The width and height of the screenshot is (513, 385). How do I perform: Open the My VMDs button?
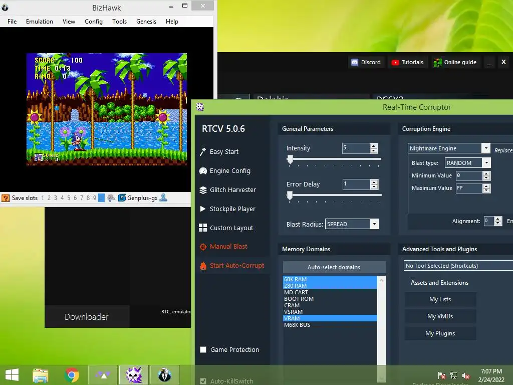(x=440, y=316)
